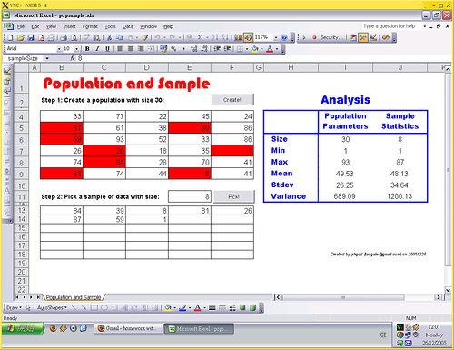Open the Format menu

pos(90,26)
